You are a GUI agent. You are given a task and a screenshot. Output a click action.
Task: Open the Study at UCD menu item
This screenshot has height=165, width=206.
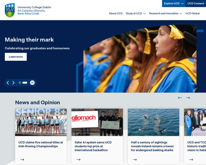134,13
